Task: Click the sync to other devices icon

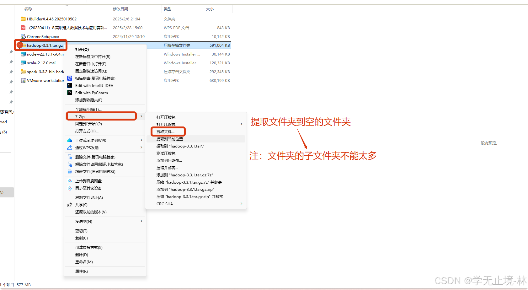Action: [70, 188]
